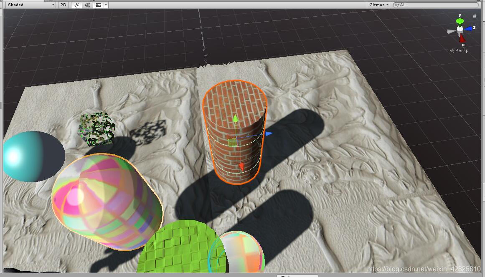The image size is (485, 277).
Task: Open the Gizmos dropdown menu
Action: (378, 5)
